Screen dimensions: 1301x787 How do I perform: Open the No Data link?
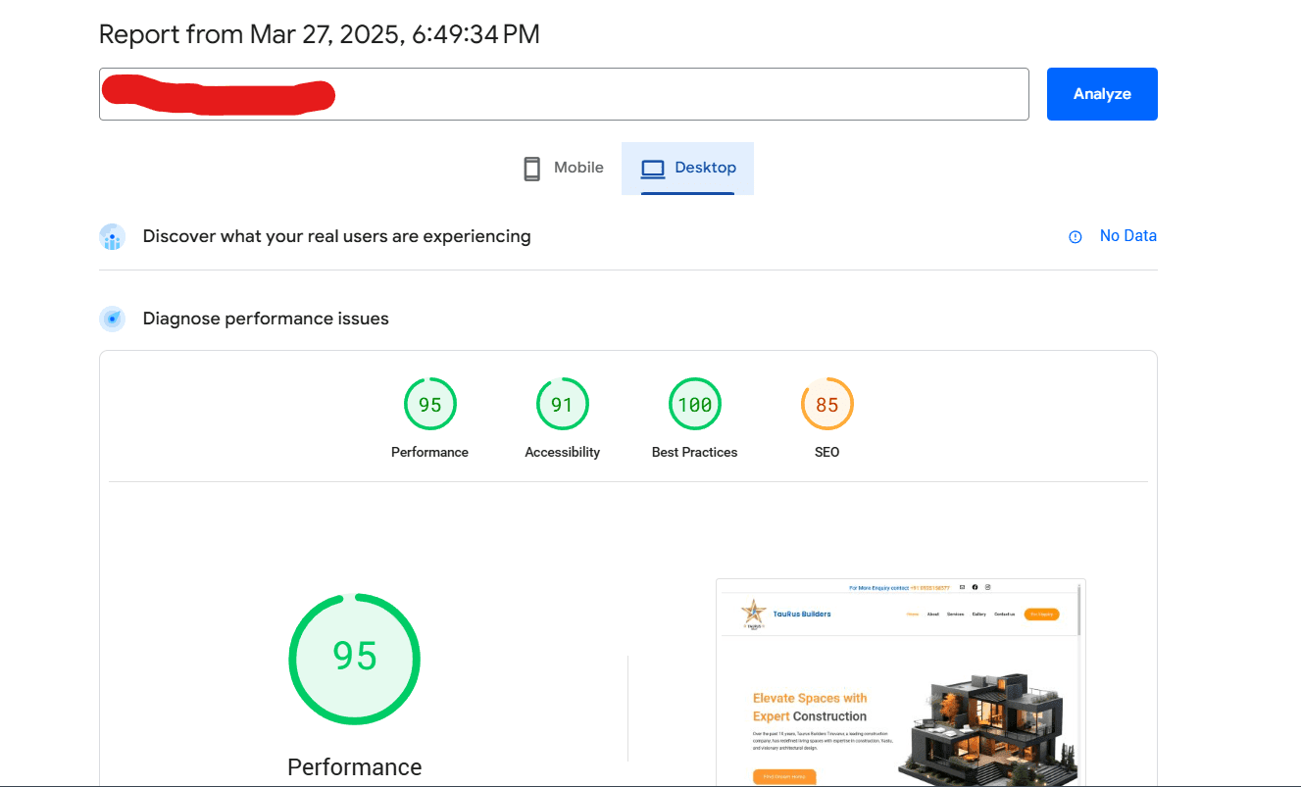pyautogui.click(x=1127, y=236)
